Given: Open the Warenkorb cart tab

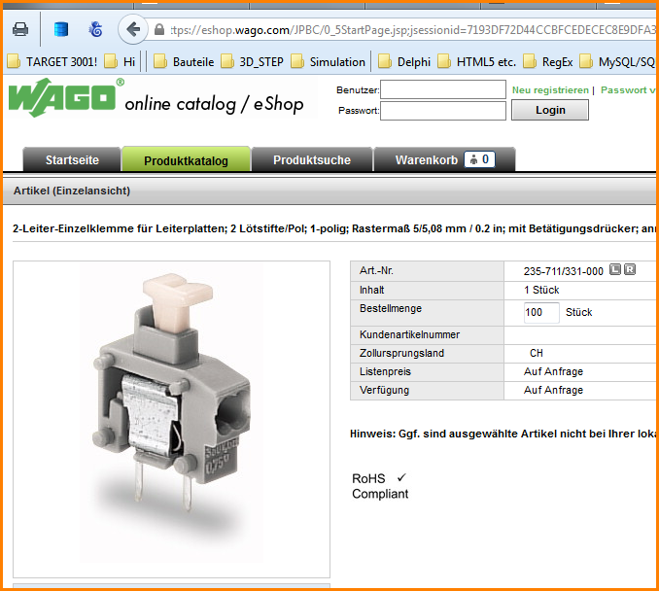Looking at the screenshot, I should coord(444,160).
